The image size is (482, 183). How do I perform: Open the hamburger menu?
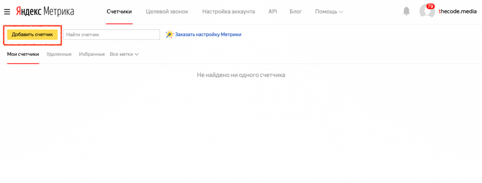[x=7, y=11]
